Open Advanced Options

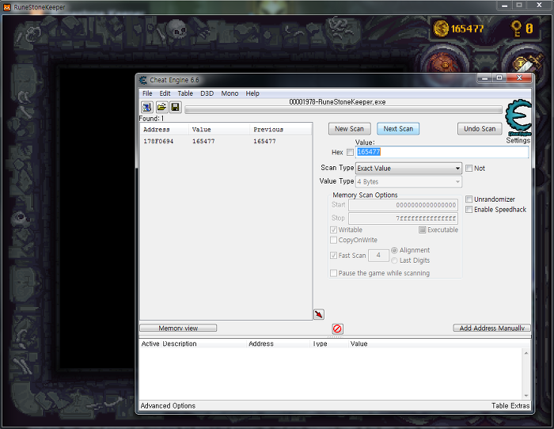tap(168, 406)
